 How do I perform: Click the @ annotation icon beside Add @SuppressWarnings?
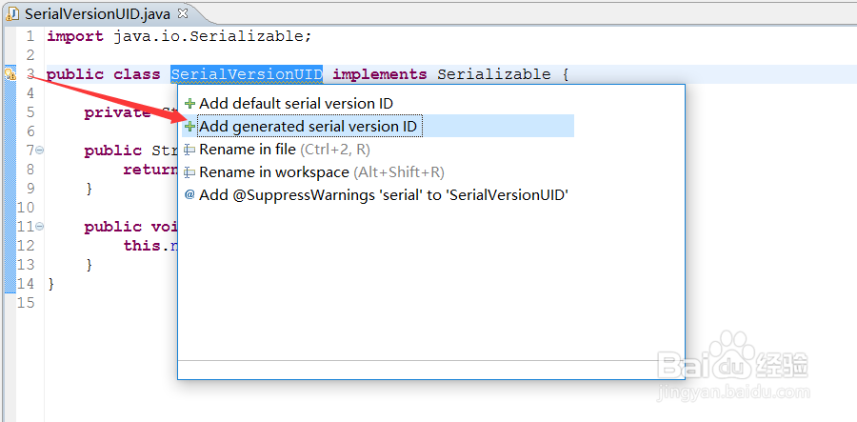click(189, 194)
